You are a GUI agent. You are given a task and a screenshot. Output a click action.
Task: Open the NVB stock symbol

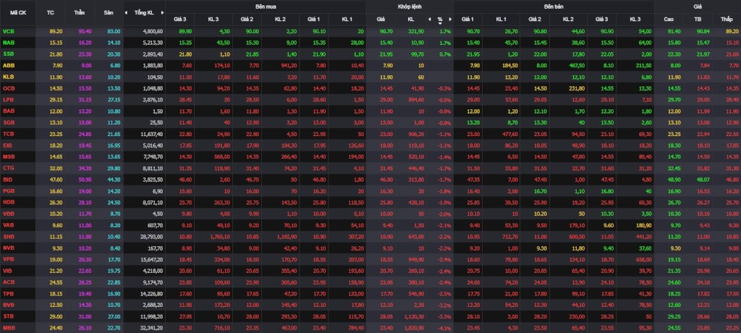point(9,248)
